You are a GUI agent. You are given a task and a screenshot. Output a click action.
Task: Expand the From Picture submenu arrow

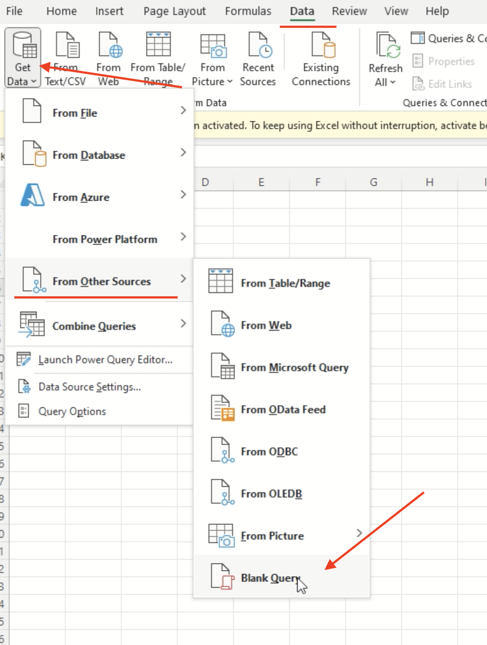coord(359,534)
